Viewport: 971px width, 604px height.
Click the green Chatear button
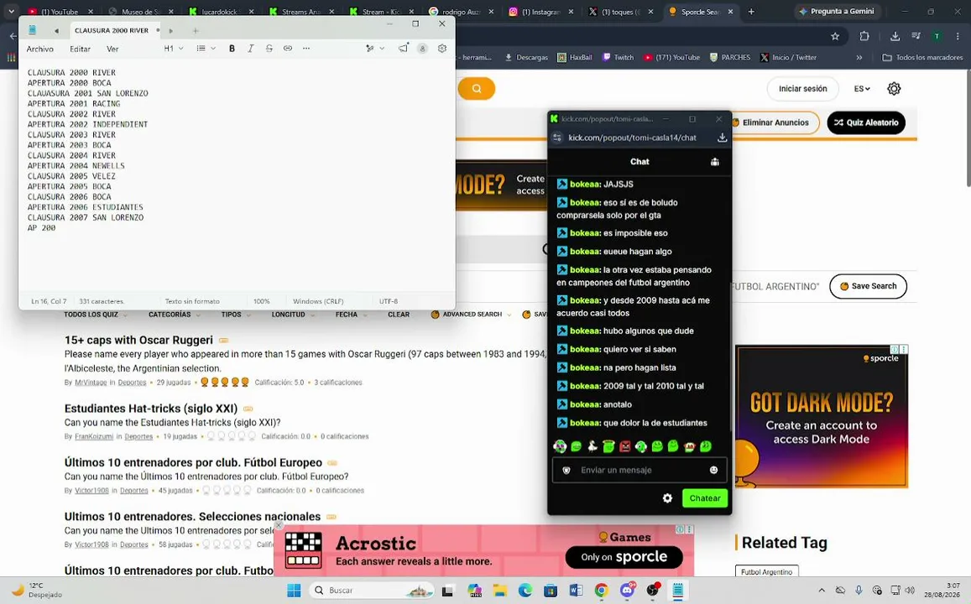[x=705, y=498]
